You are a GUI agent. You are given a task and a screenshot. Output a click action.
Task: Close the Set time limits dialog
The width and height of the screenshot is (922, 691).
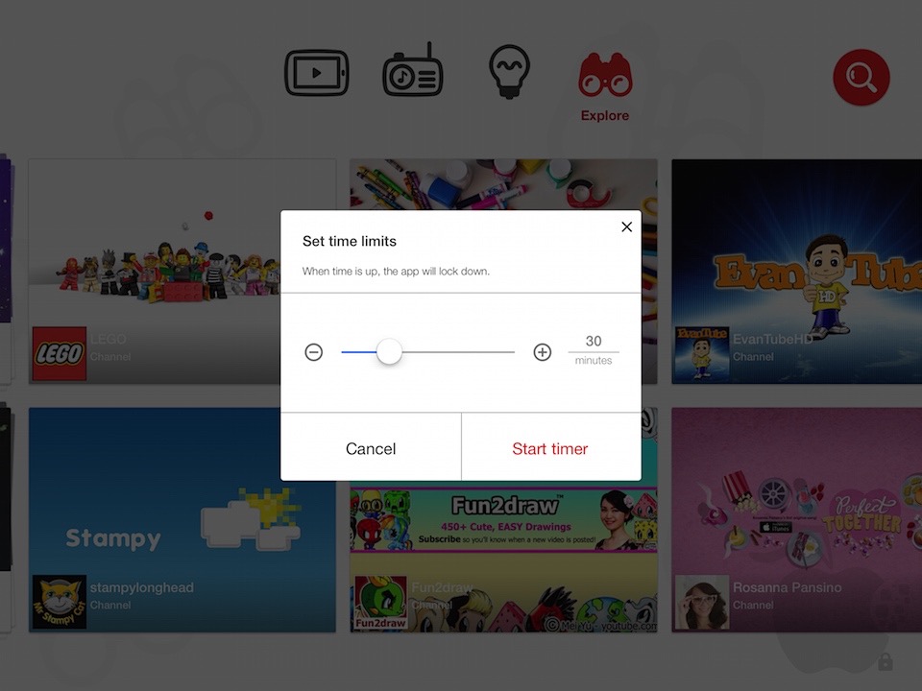pos(627,226)
